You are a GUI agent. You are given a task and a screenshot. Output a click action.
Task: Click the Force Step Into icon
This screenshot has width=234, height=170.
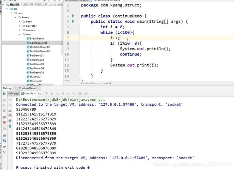point(57,94)
